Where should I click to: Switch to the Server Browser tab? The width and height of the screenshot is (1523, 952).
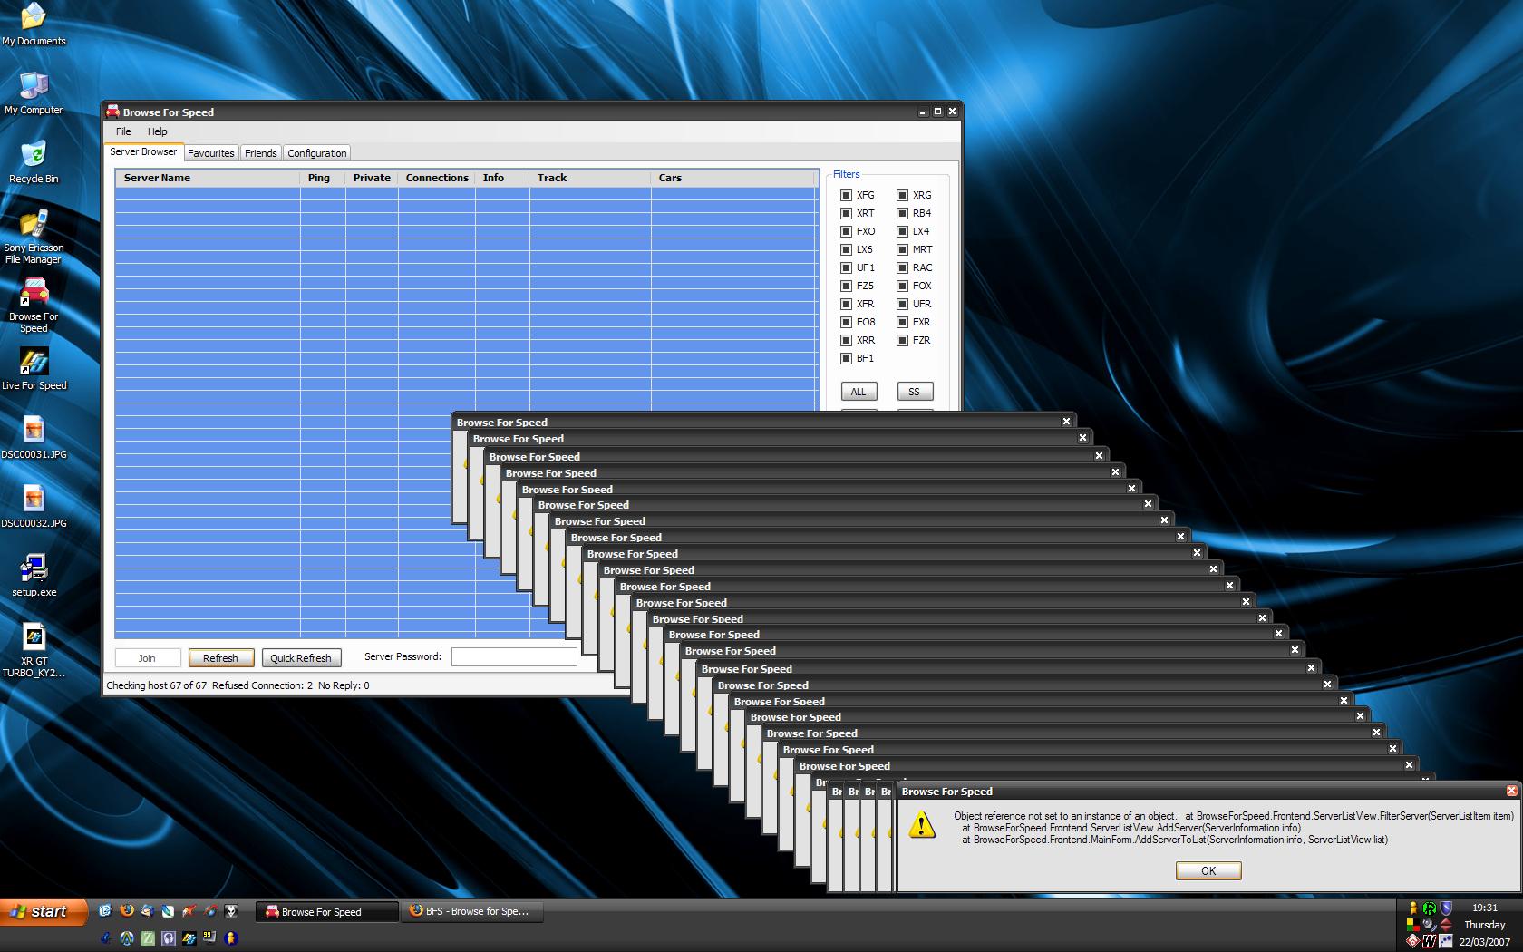tap(143, 152)
